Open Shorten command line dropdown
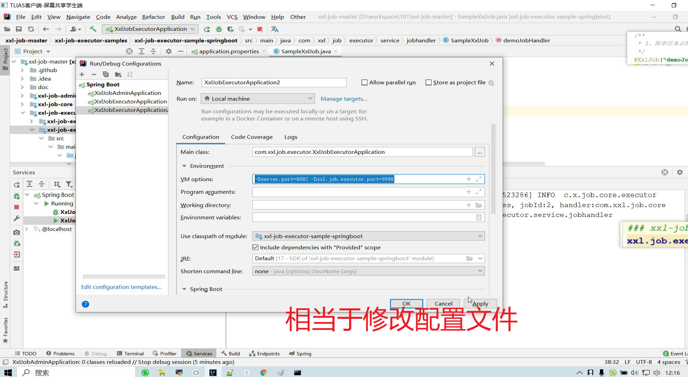This screenshot has height=377, width=688. click(x=369, y=271)
